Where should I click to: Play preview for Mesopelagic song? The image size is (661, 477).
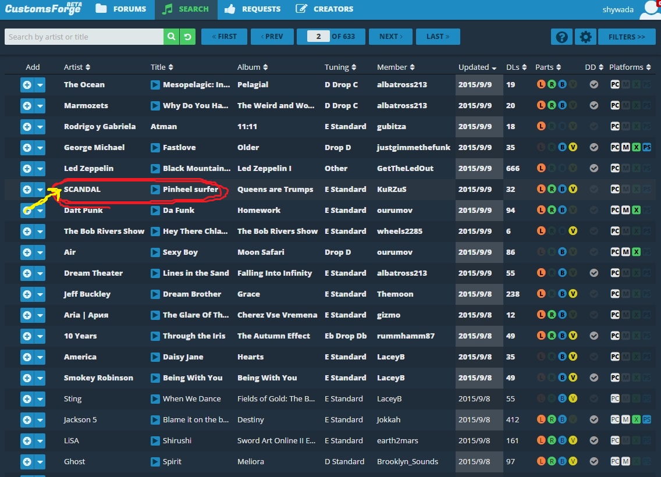click(x=155, y=85)
